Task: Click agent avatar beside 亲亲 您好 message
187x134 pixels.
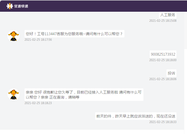Action: (14, 94)
